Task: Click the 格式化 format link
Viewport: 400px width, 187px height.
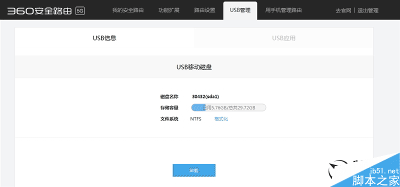Action: pyautogui.click(x=221, y=119)
